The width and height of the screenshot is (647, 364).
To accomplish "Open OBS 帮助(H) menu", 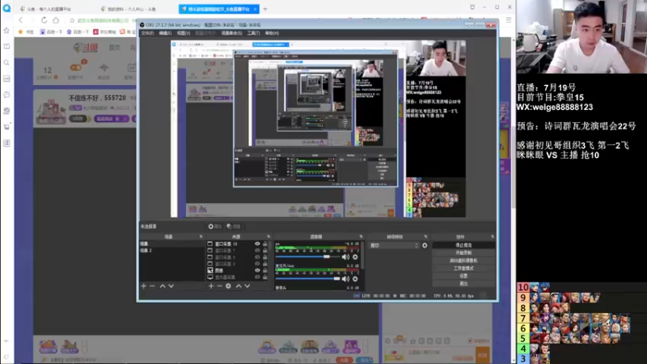I will coord(272,33).
